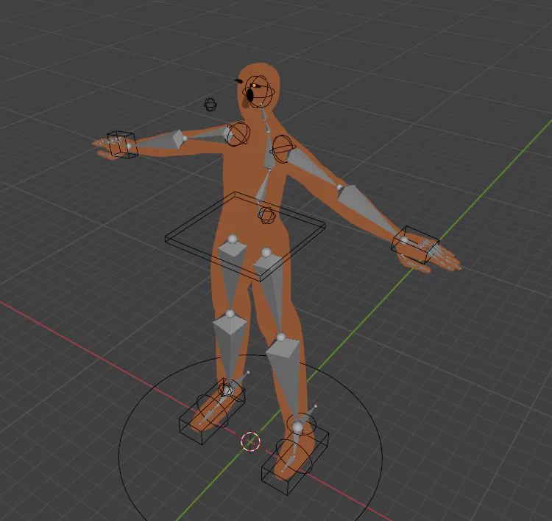Select box control around the farther hand
This screenshot has height=521, width=552.
click(121, 144)
